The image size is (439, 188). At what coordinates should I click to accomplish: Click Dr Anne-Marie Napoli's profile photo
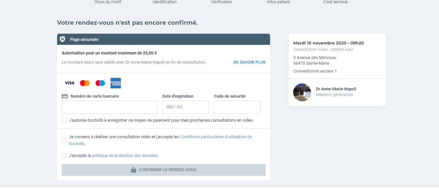(x=302, y=92)
